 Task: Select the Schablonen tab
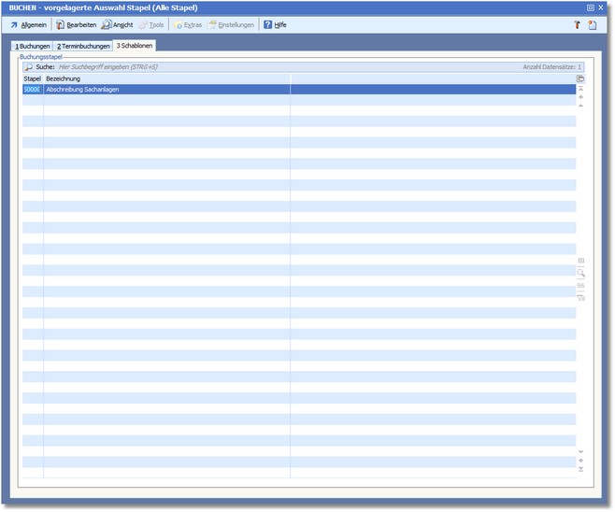click(x=135, y=46)
